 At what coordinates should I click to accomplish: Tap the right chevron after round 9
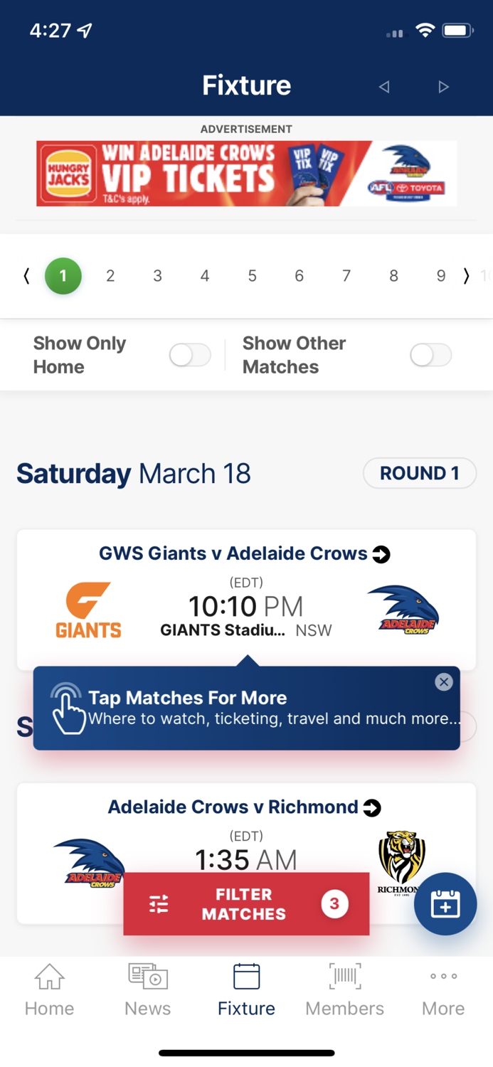(x=467, y=276)
